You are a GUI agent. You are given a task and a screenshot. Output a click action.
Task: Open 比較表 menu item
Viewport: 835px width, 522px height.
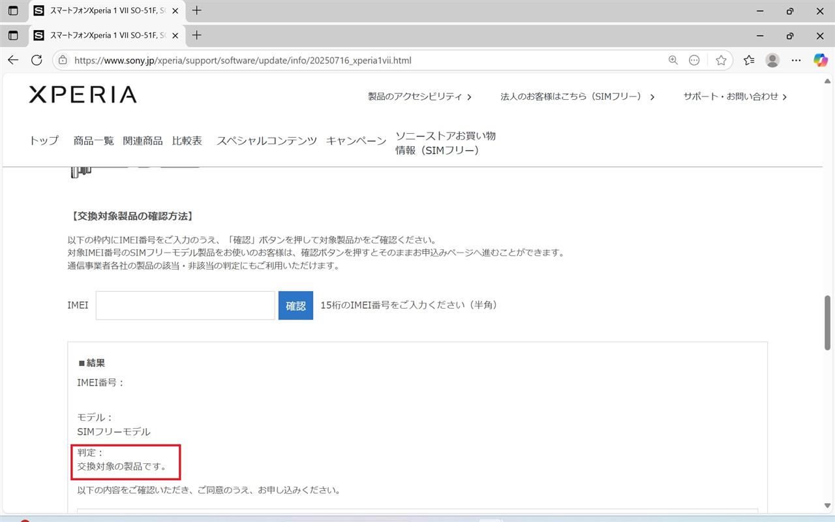[187, 140]
